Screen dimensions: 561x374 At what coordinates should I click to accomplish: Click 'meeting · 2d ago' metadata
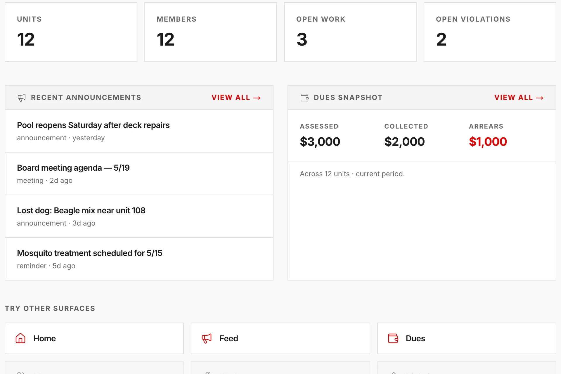pos(45,181)
